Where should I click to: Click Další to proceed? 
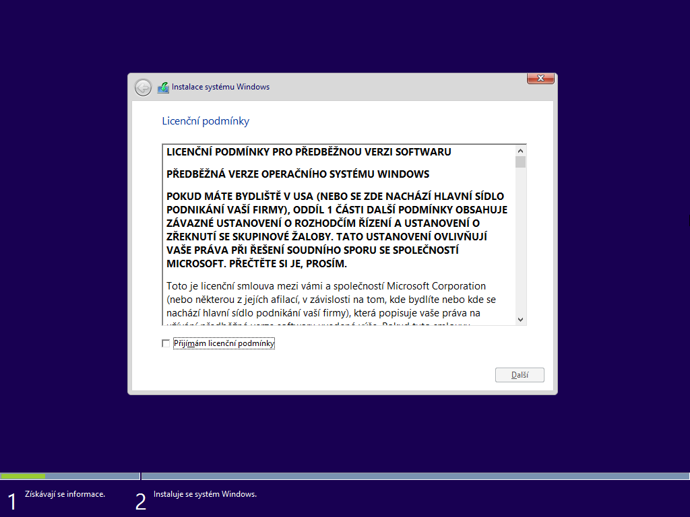[x=520, y=375]
